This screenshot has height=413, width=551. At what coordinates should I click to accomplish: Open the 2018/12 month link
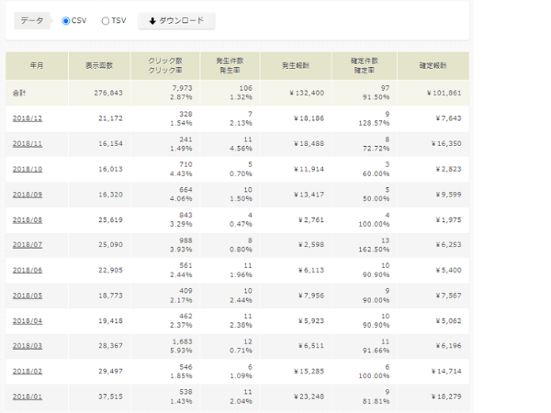(27, 118)
